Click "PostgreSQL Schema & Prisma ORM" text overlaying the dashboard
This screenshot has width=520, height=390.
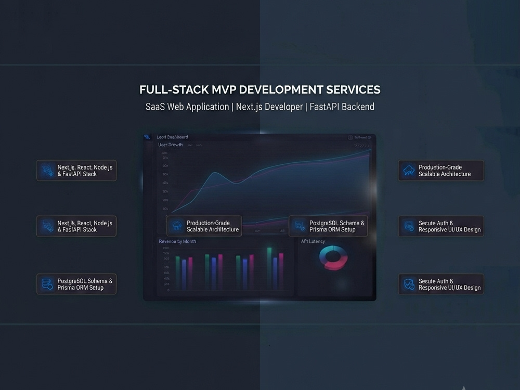(337, 226)
